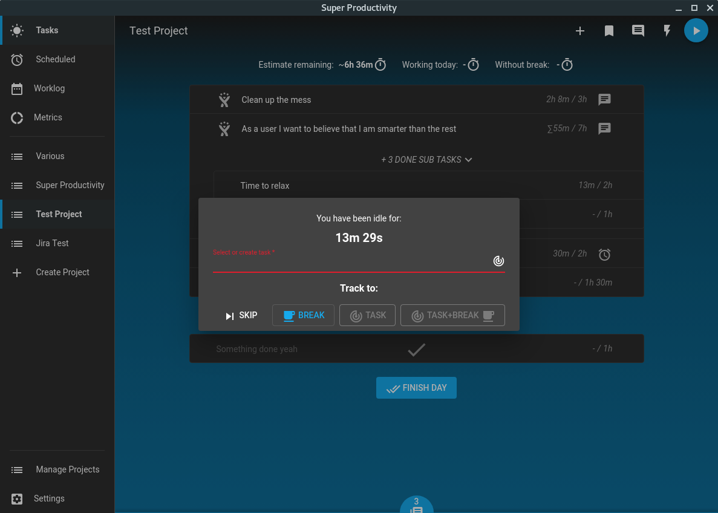
Task: Open the Worklog page
Action: 57,88
